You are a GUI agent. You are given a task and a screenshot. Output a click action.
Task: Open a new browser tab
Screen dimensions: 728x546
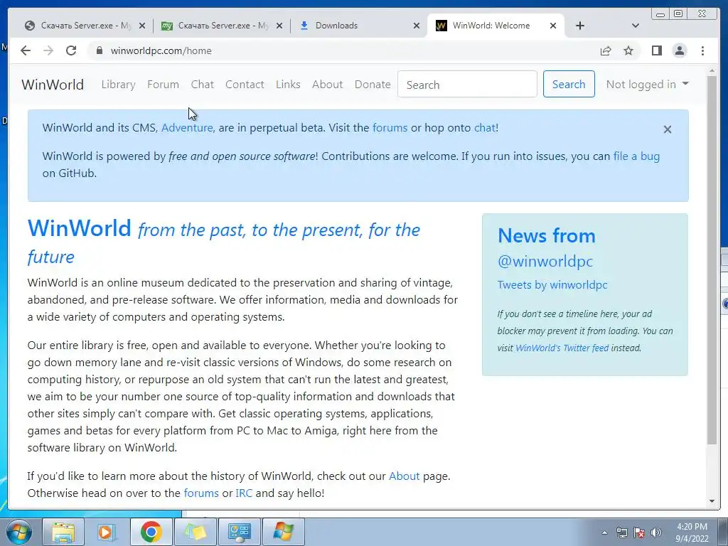(580, 26)
